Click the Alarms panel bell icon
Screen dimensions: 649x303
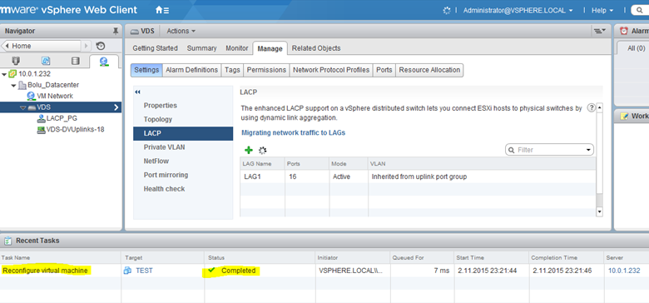pyautogui.click(x=623, y=31)
